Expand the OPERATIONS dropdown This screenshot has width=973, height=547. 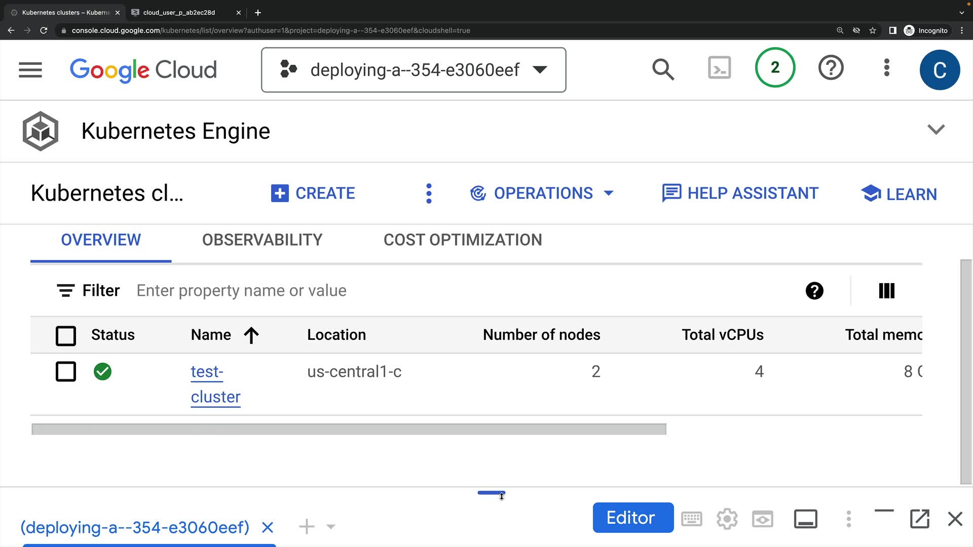tap(542, 193)
